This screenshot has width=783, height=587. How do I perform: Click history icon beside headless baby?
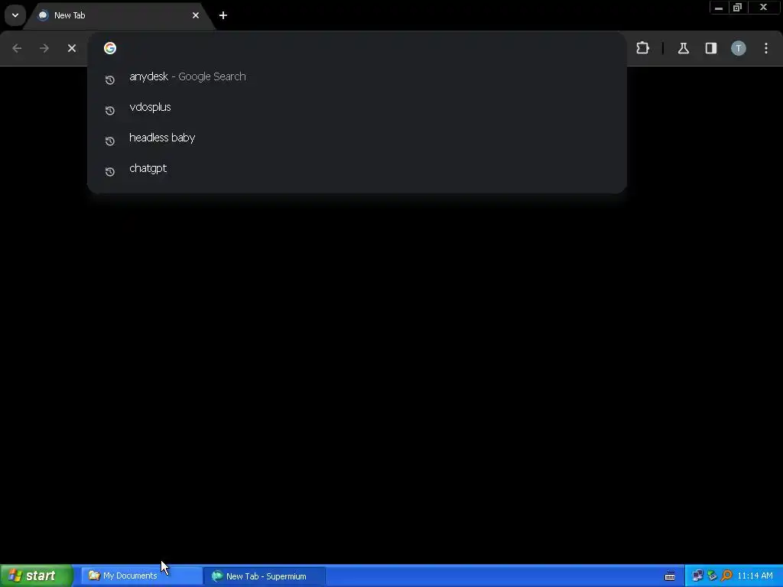click(x=110, y=141)
